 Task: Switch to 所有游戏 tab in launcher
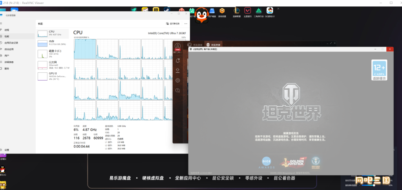pos(195,45)
